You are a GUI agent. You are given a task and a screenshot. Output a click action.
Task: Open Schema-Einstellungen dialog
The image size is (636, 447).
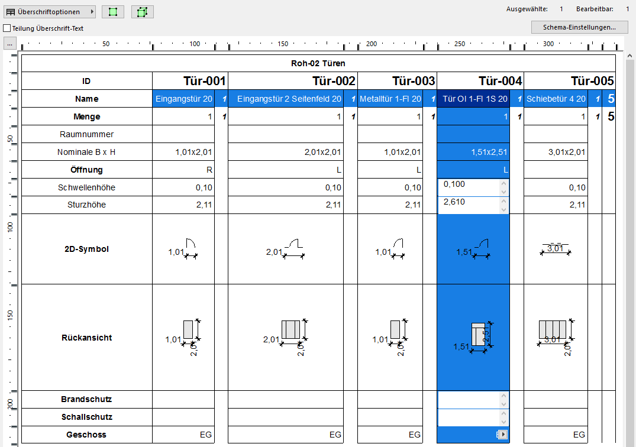tap(579, 27)
